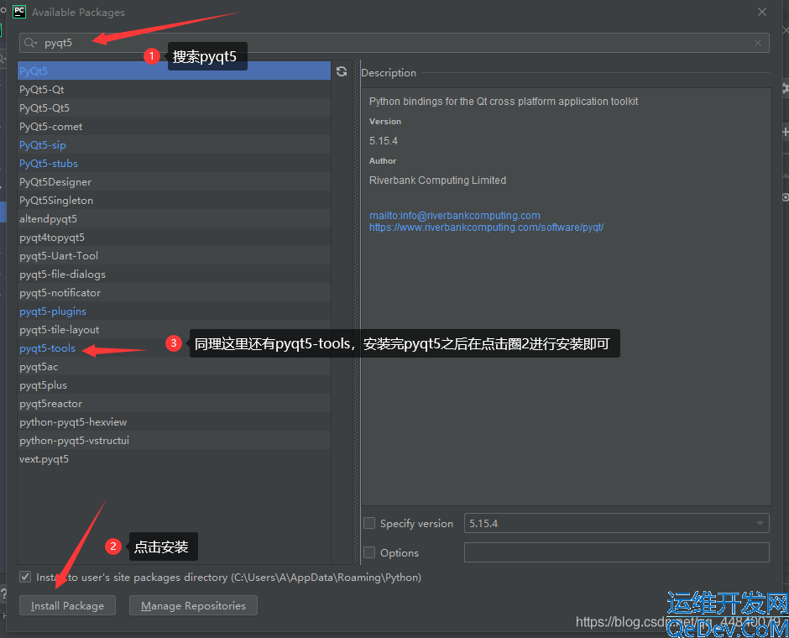789x638 pixels.
Task: Select the PyQt5-Qt5 package
Action: point(174,107)
